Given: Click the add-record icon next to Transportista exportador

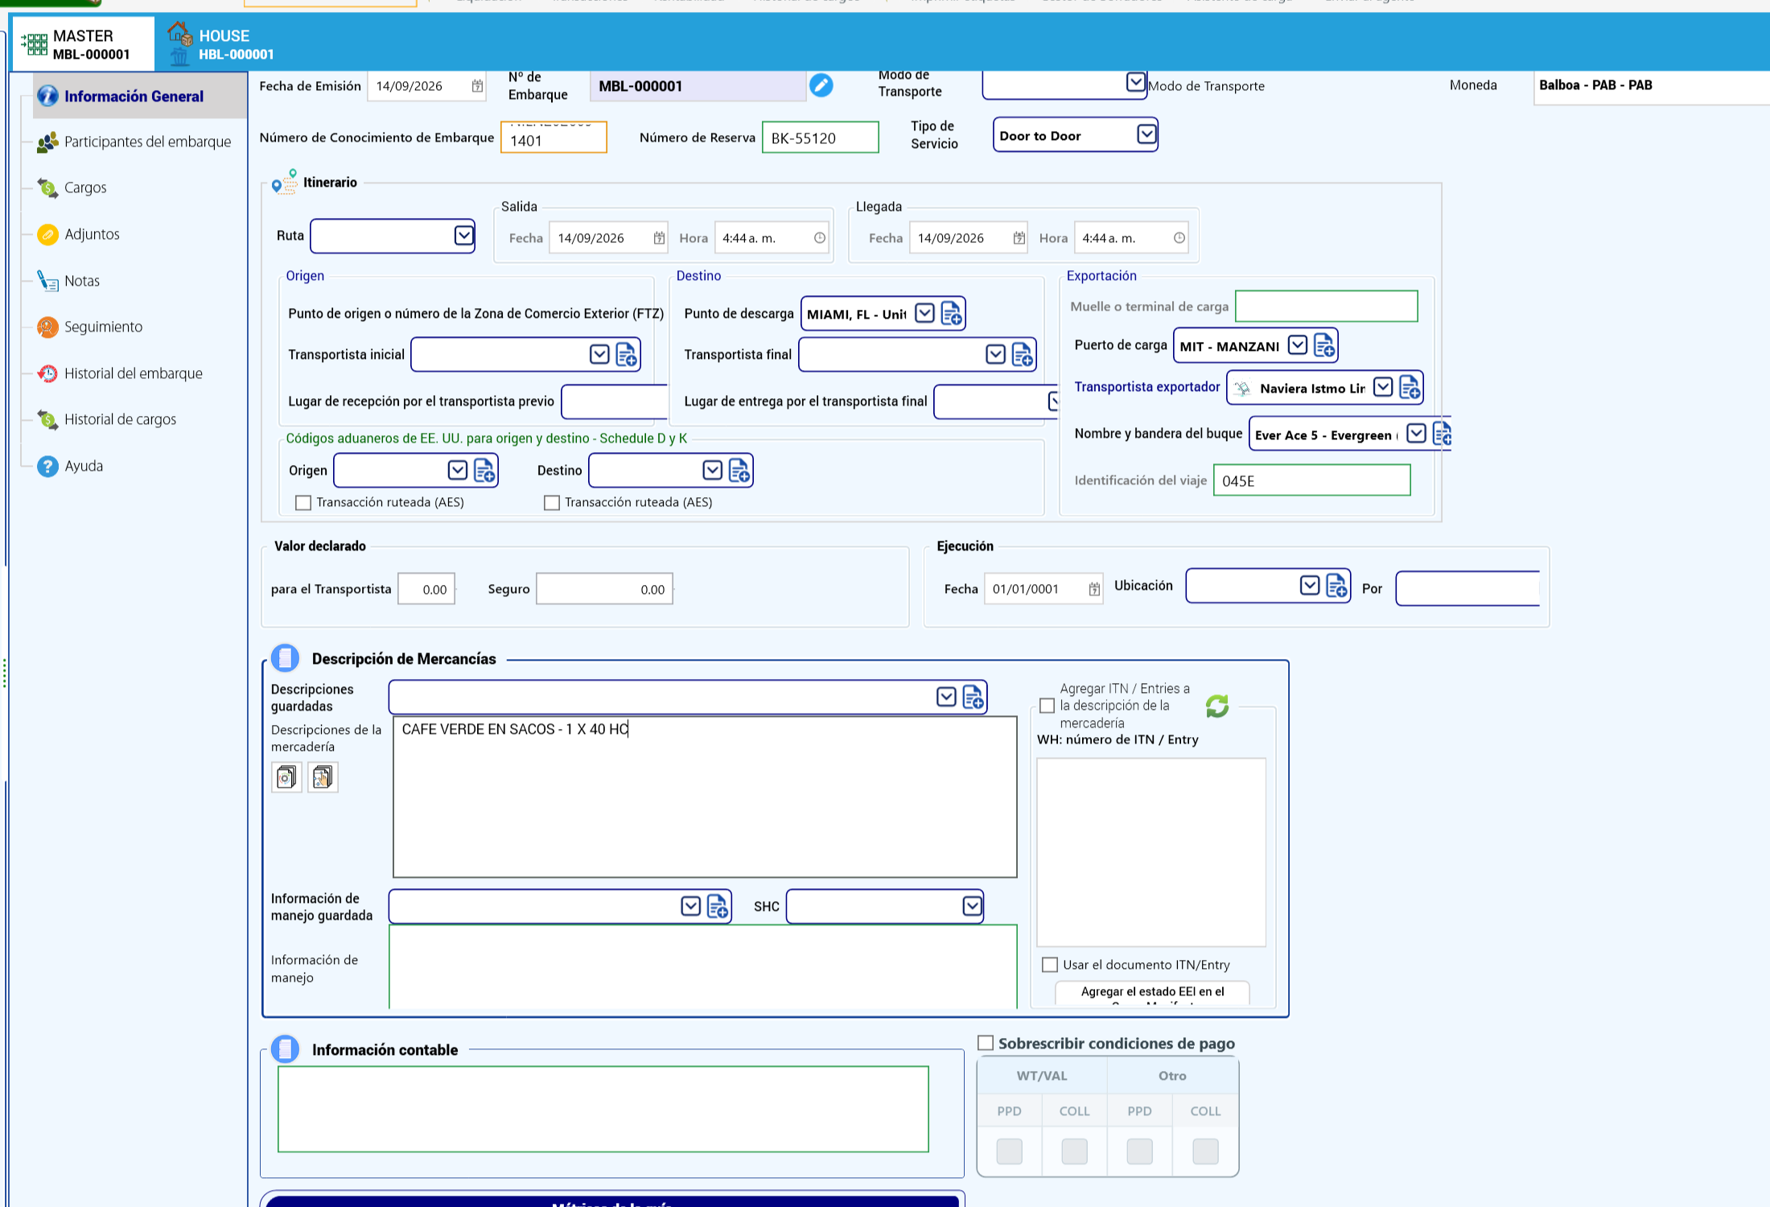Looking at the screenshot, I should [1410, 388].
